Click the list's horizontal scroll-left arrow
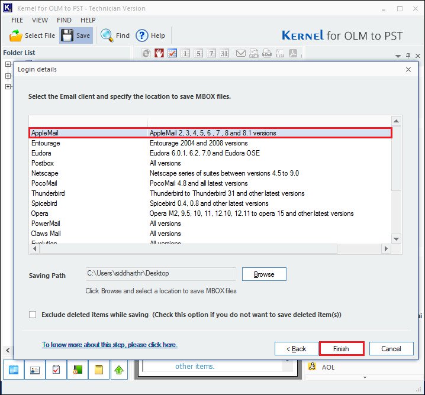 click(34, 248)
